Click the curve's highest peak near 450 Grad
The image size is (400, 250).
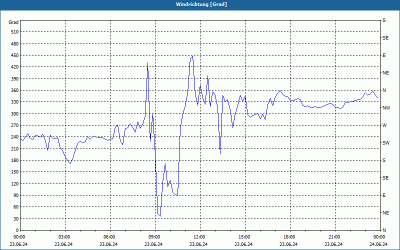click(192, 56)
